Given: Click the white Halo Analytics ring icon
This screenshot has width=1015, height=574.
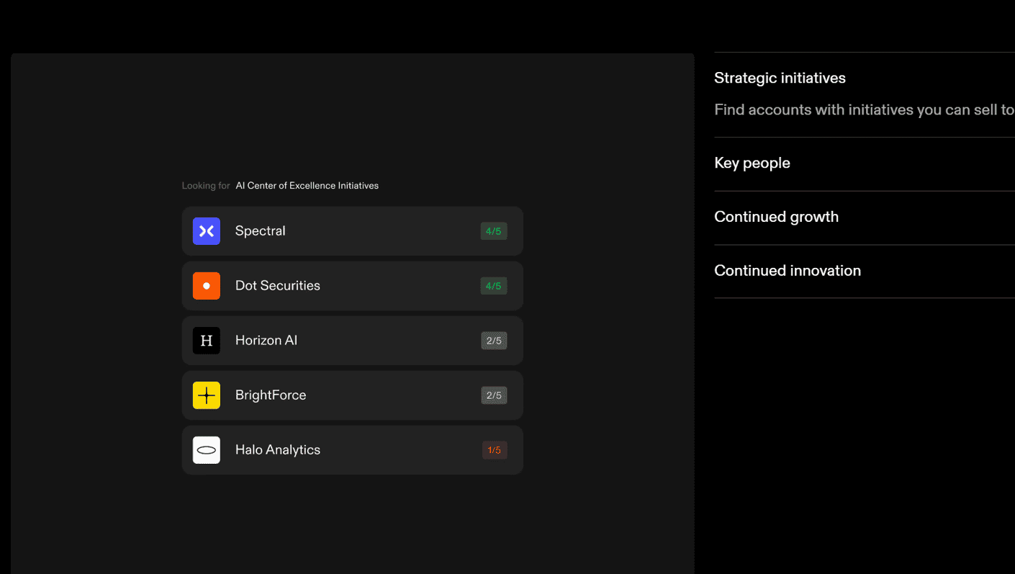Looking at the screenshot, I should (x=206, y=450).
